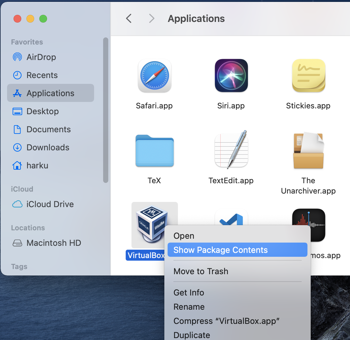
Task: Choose Show Package Contents
Action: click(x=237, y=250)
